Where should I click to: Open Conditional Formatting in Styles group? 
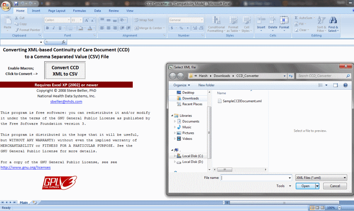216,24
